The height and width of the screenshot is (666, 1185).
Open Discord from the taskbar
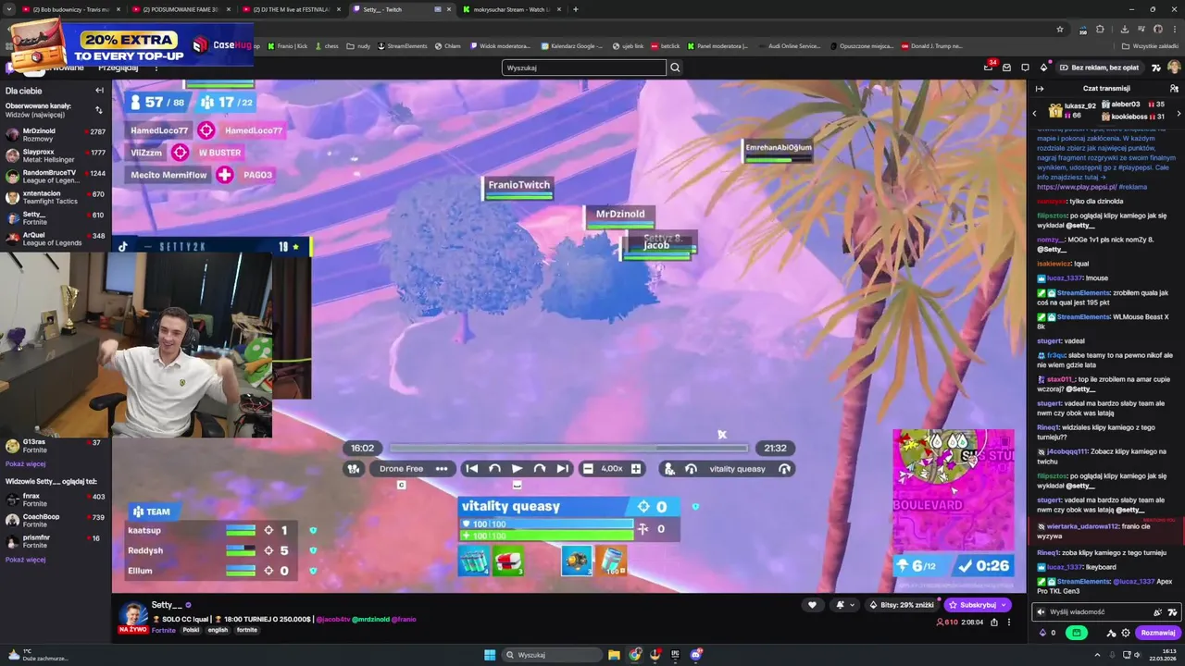[x=696, y=655]
